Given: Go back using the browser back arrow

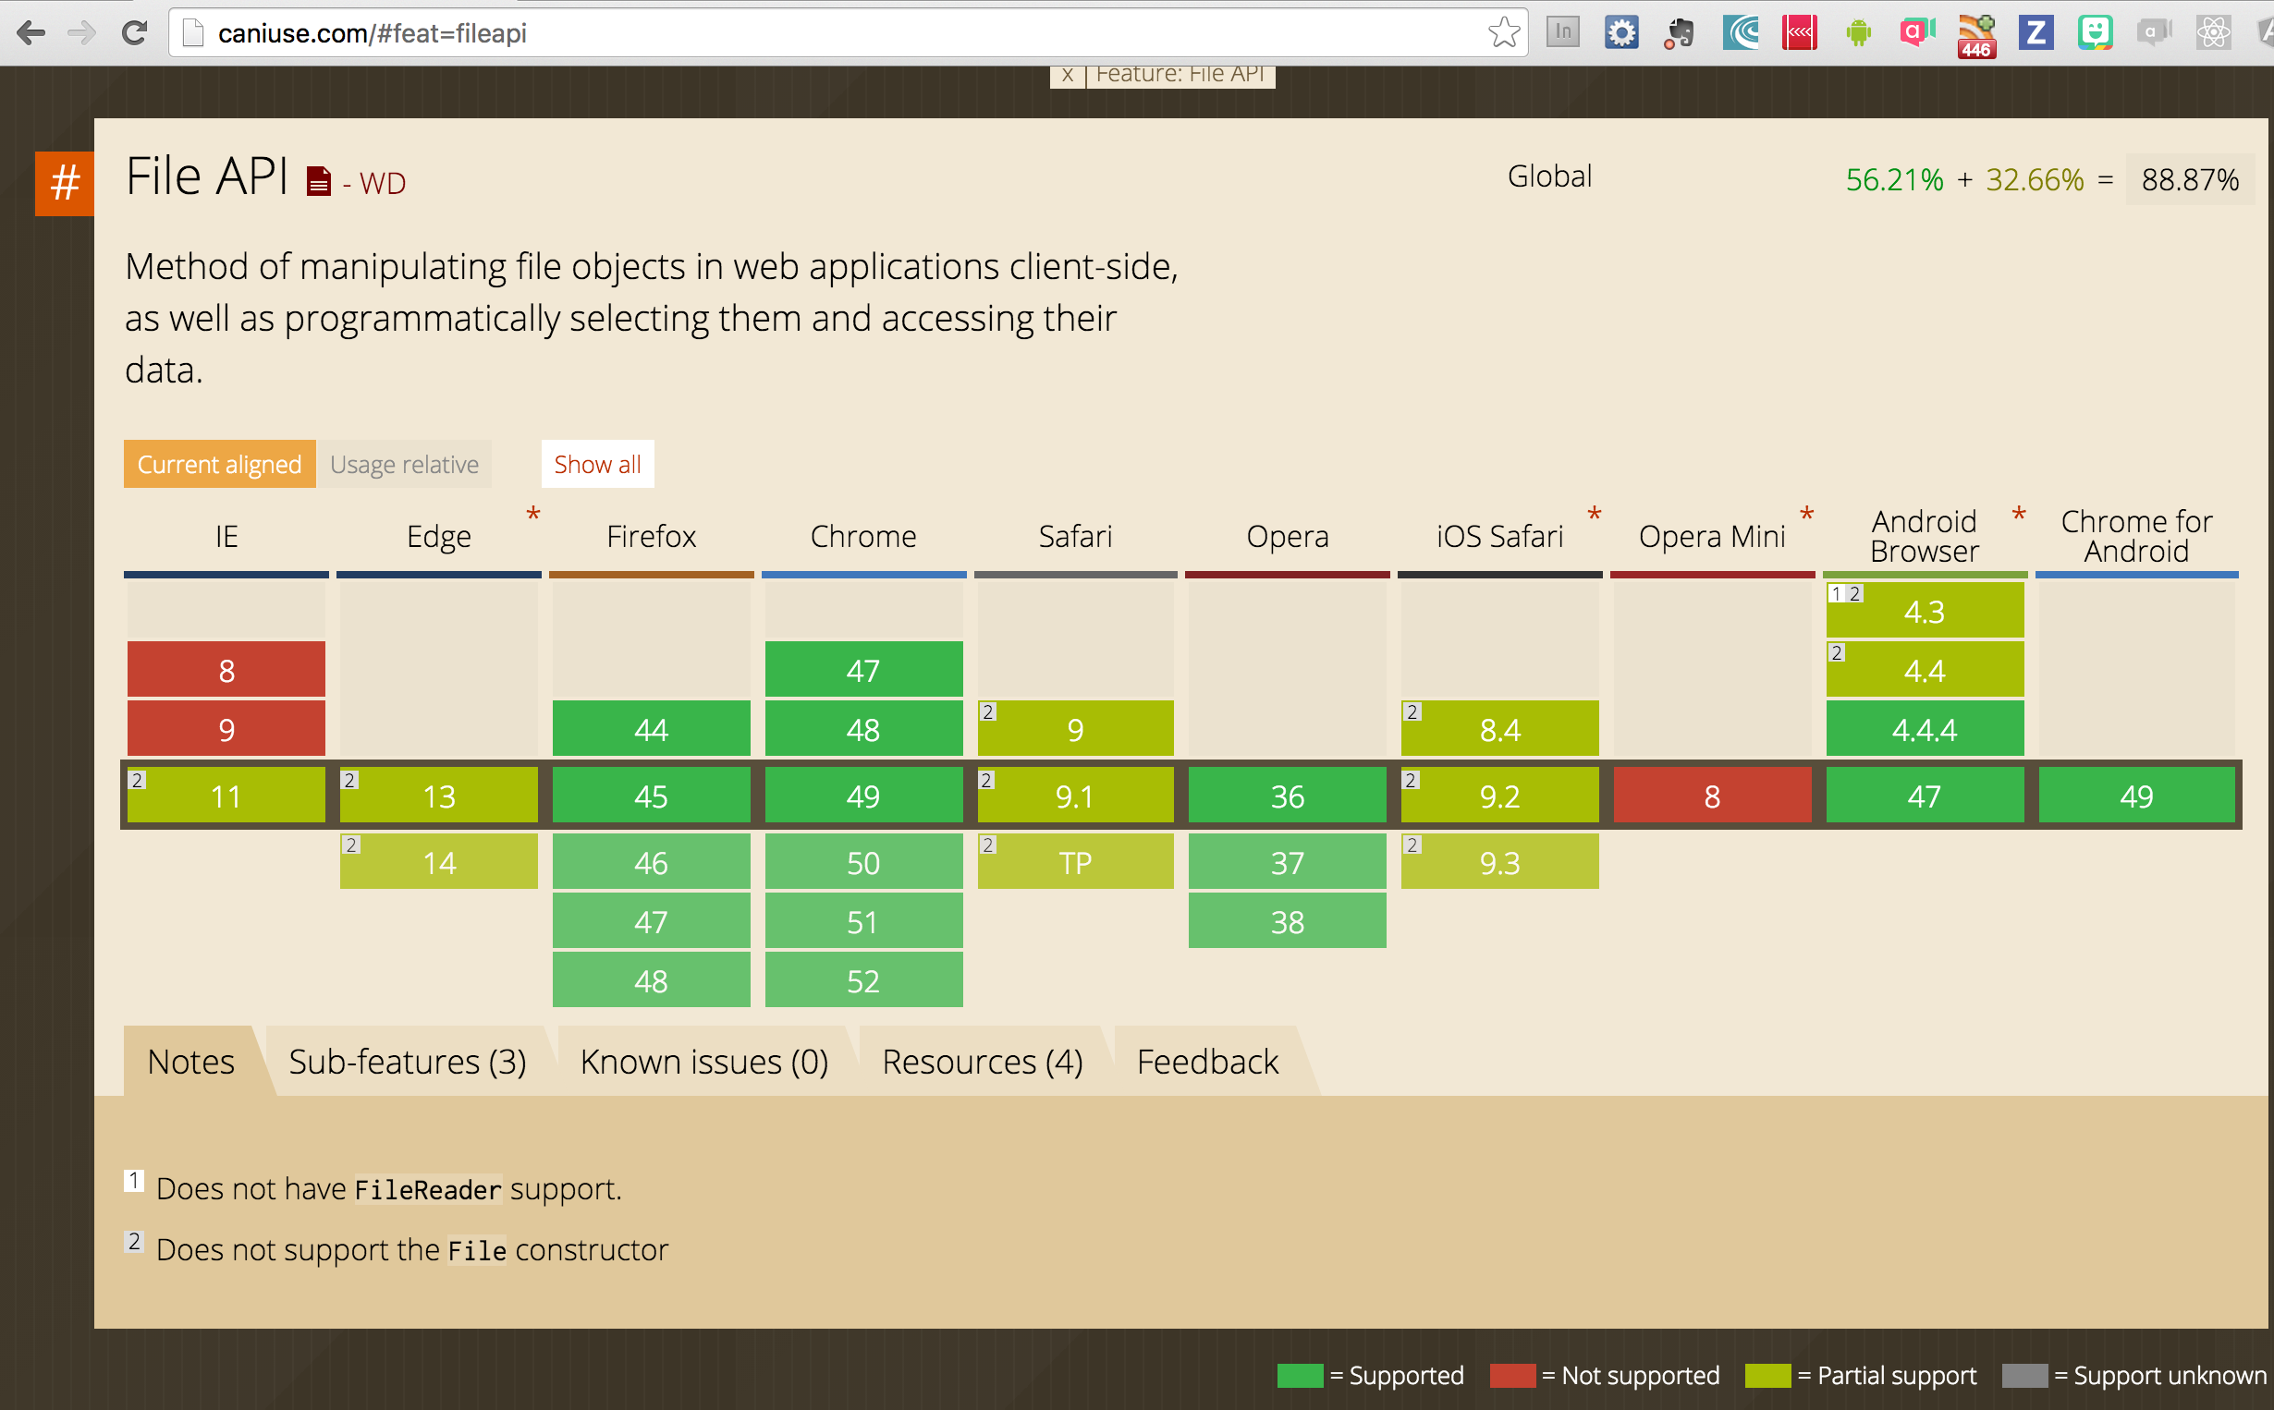Looking at the screenshot, I should click(31, 33).
